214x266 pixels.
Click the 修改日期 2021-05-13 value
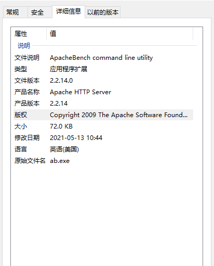point(76,138)
